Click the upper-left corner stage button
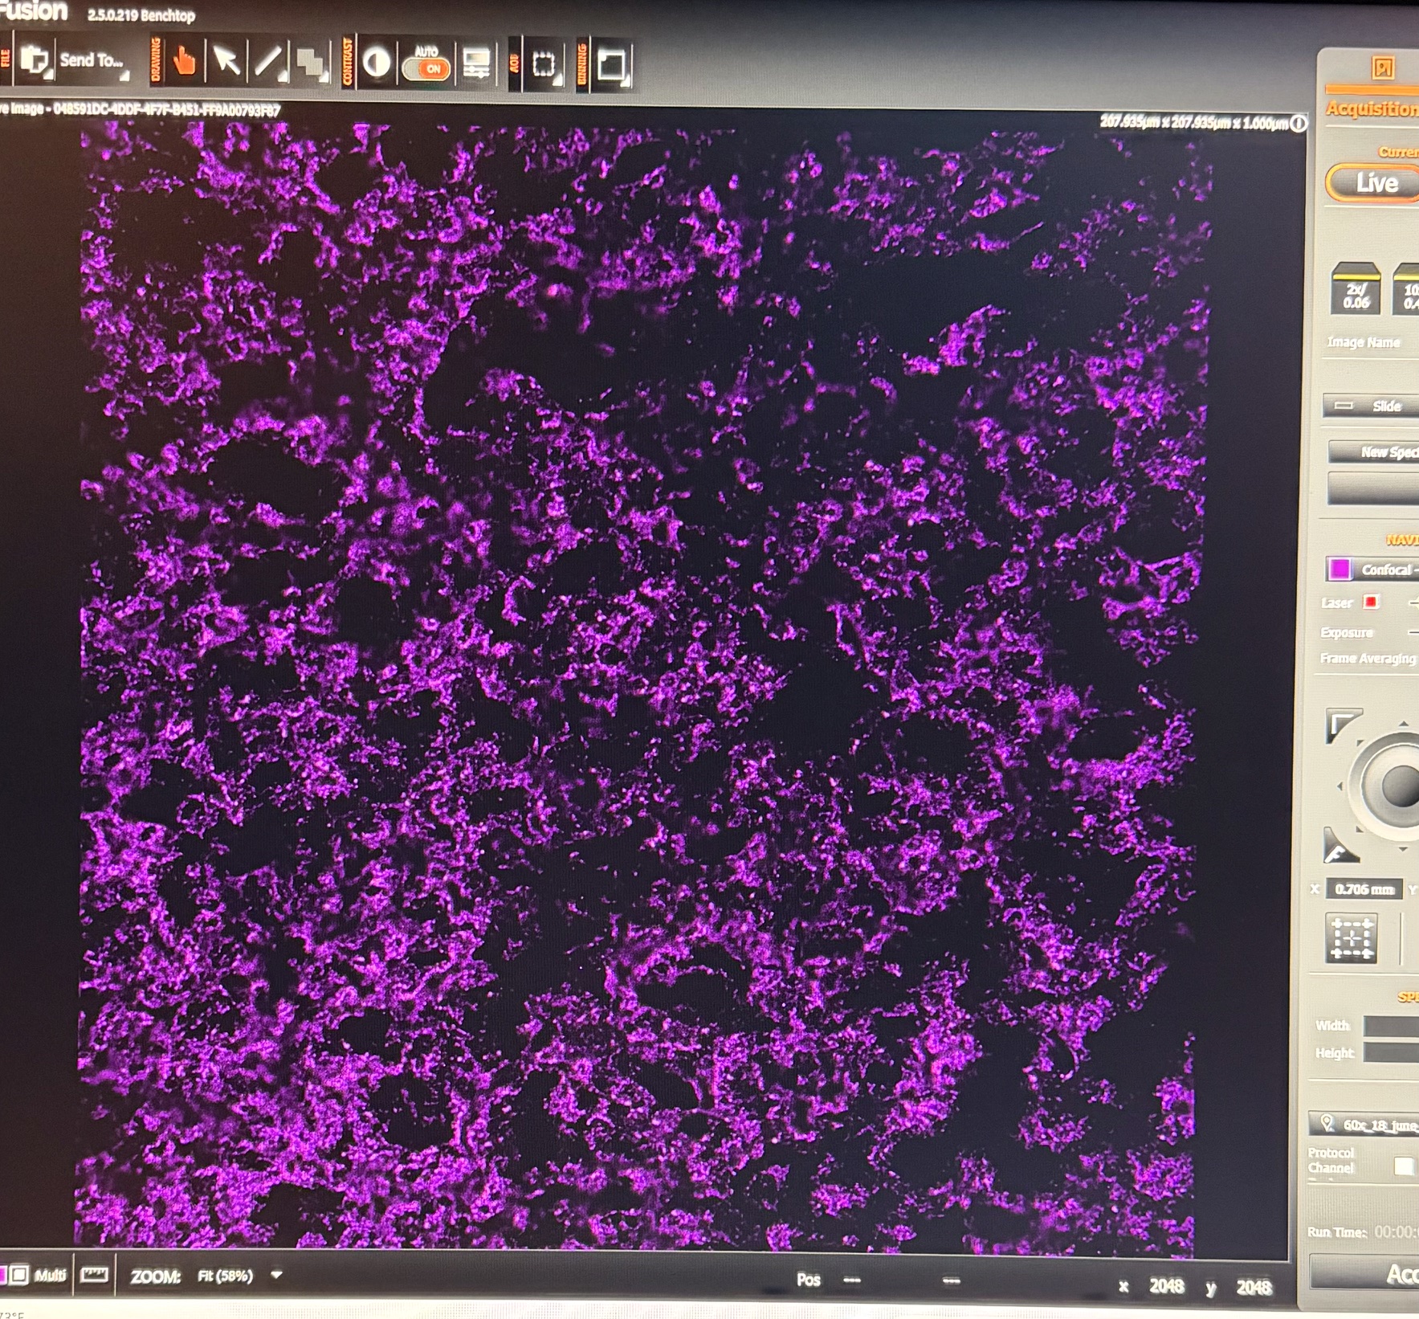 1343,725
